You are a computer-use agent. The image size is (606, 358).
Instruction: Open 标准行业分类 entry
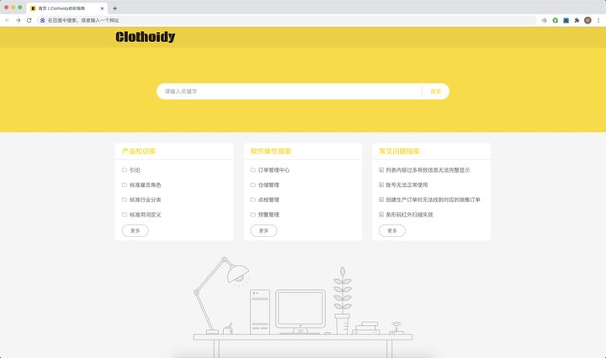point(145,200)
